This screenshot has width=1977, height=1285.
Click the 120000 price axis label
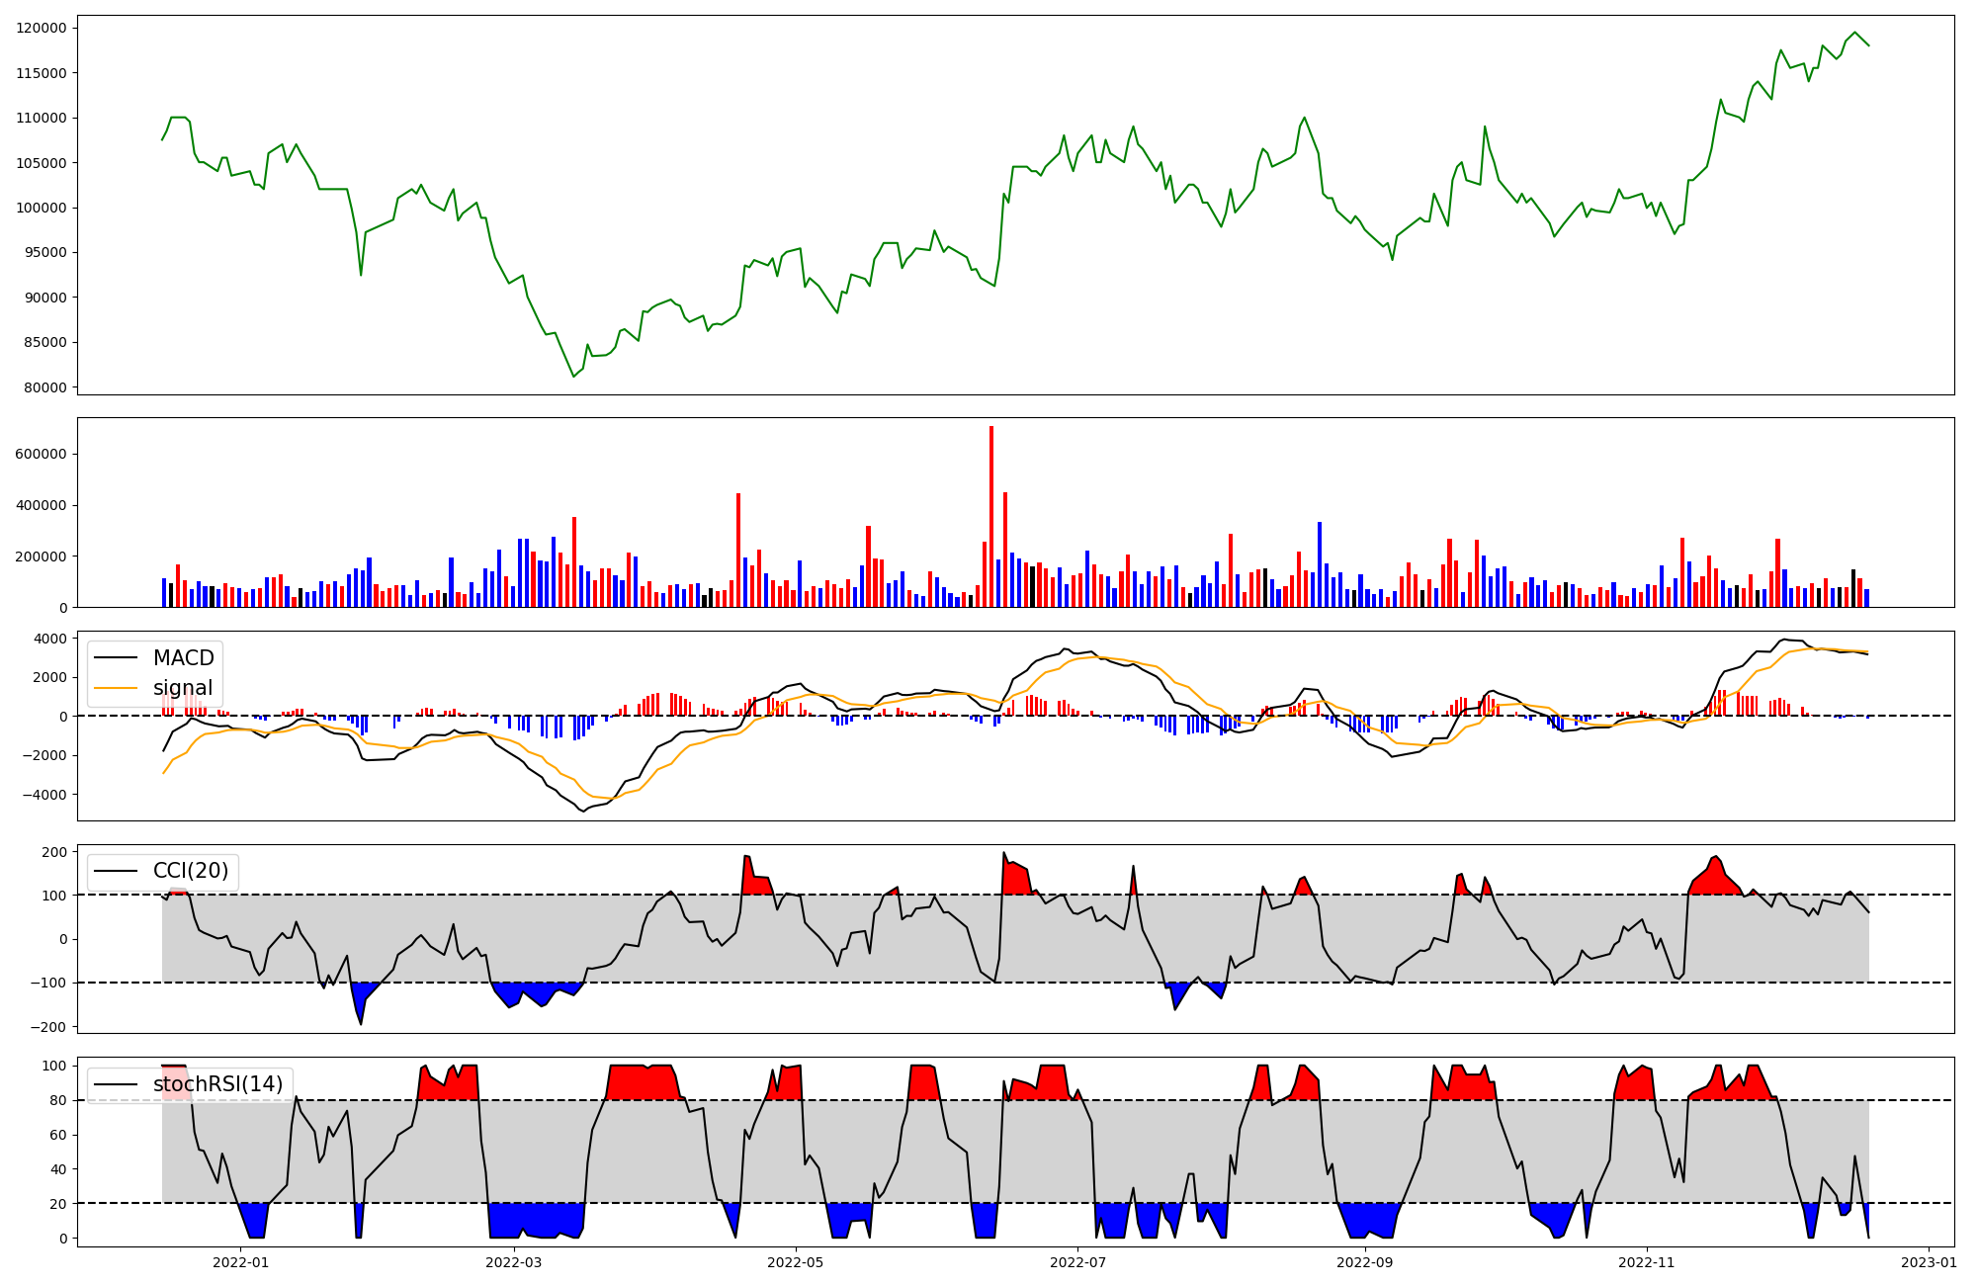[42, 28]
